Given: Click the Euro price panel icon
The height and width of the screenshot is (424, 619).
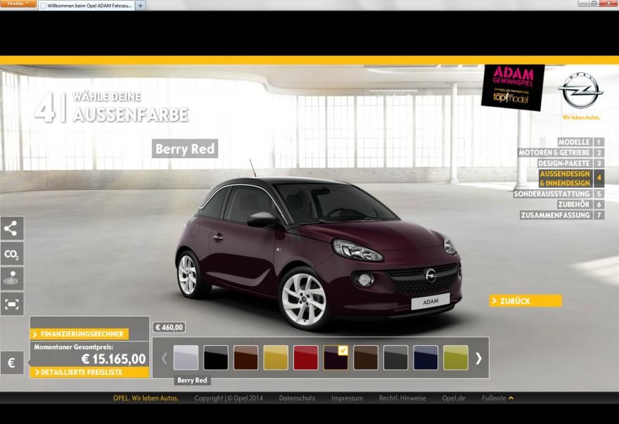Looking at the screenshot, I should 11,363.
